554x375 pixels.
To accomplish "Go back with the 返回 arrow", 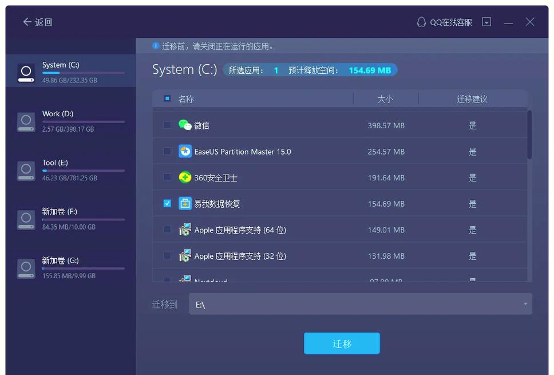I will pos(37,22).
